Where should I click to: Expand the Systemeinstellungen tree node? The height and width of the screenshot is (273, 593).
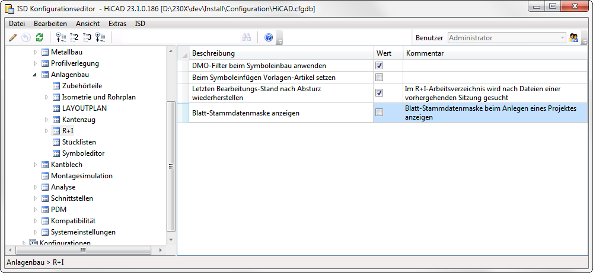coord(35,232)
